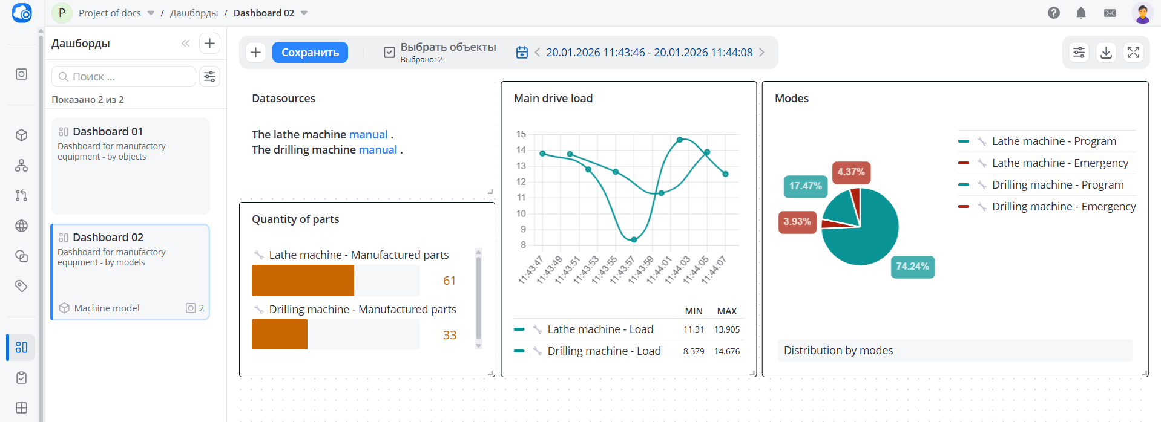The image size is (1161, 422).
Task: Open search filter options in sidebar
Action: (209, 76)
